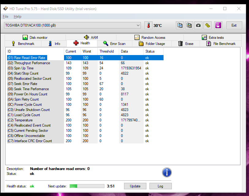Select the (C0) Unsafe Shutdown Count row
The image size is (249, 196).
85,110
